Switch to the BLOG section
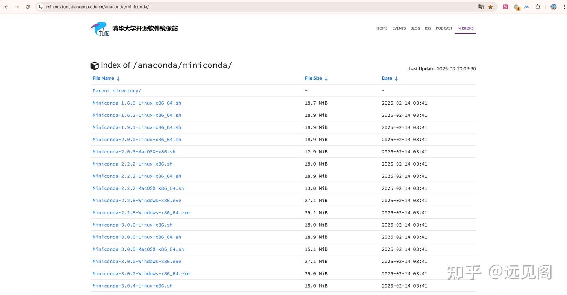Viewport: 567px width, 295px height. (415, 28)
